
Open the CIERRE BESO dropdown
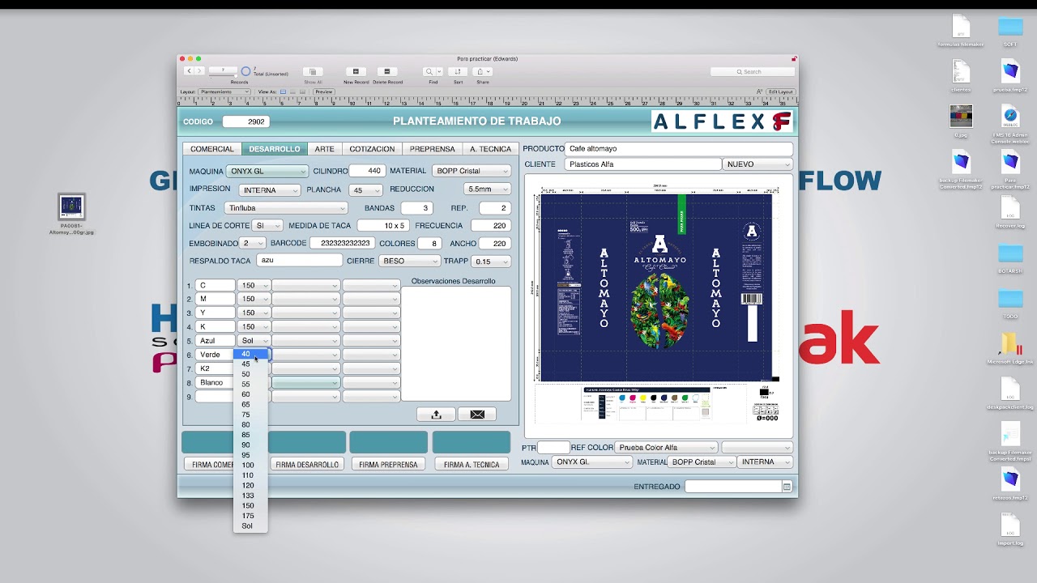coord(410,261)
